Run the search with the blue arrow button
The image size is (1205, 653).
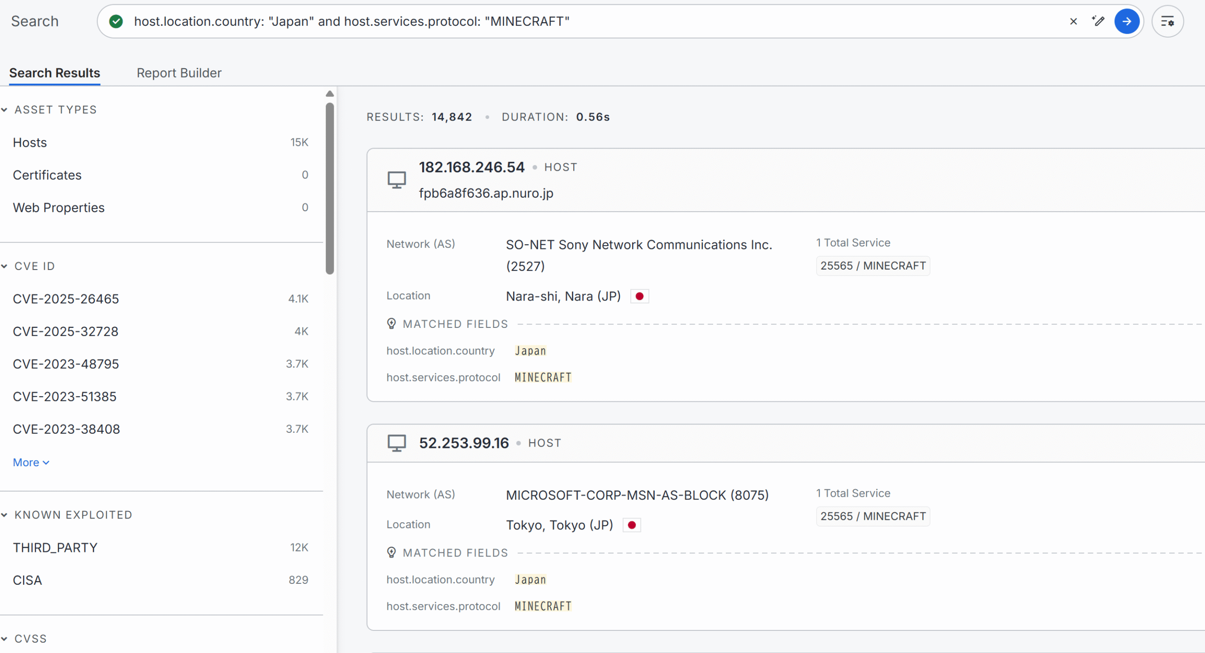coord(1127,21)
